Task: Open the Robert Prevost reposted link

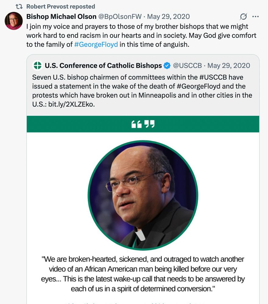Action: coord(61,7)
